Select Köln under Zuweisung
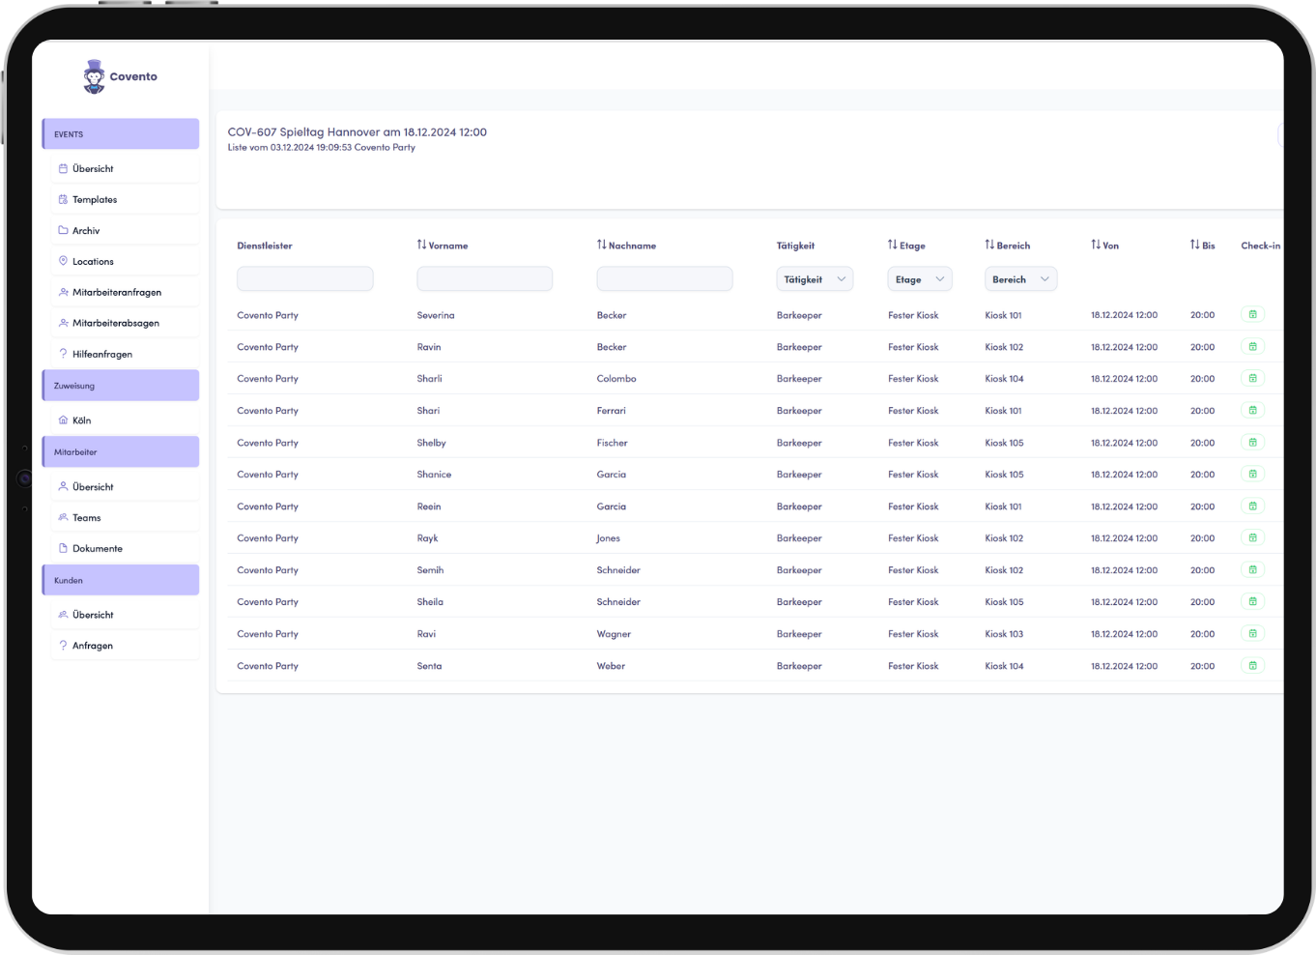 point(82,420)
